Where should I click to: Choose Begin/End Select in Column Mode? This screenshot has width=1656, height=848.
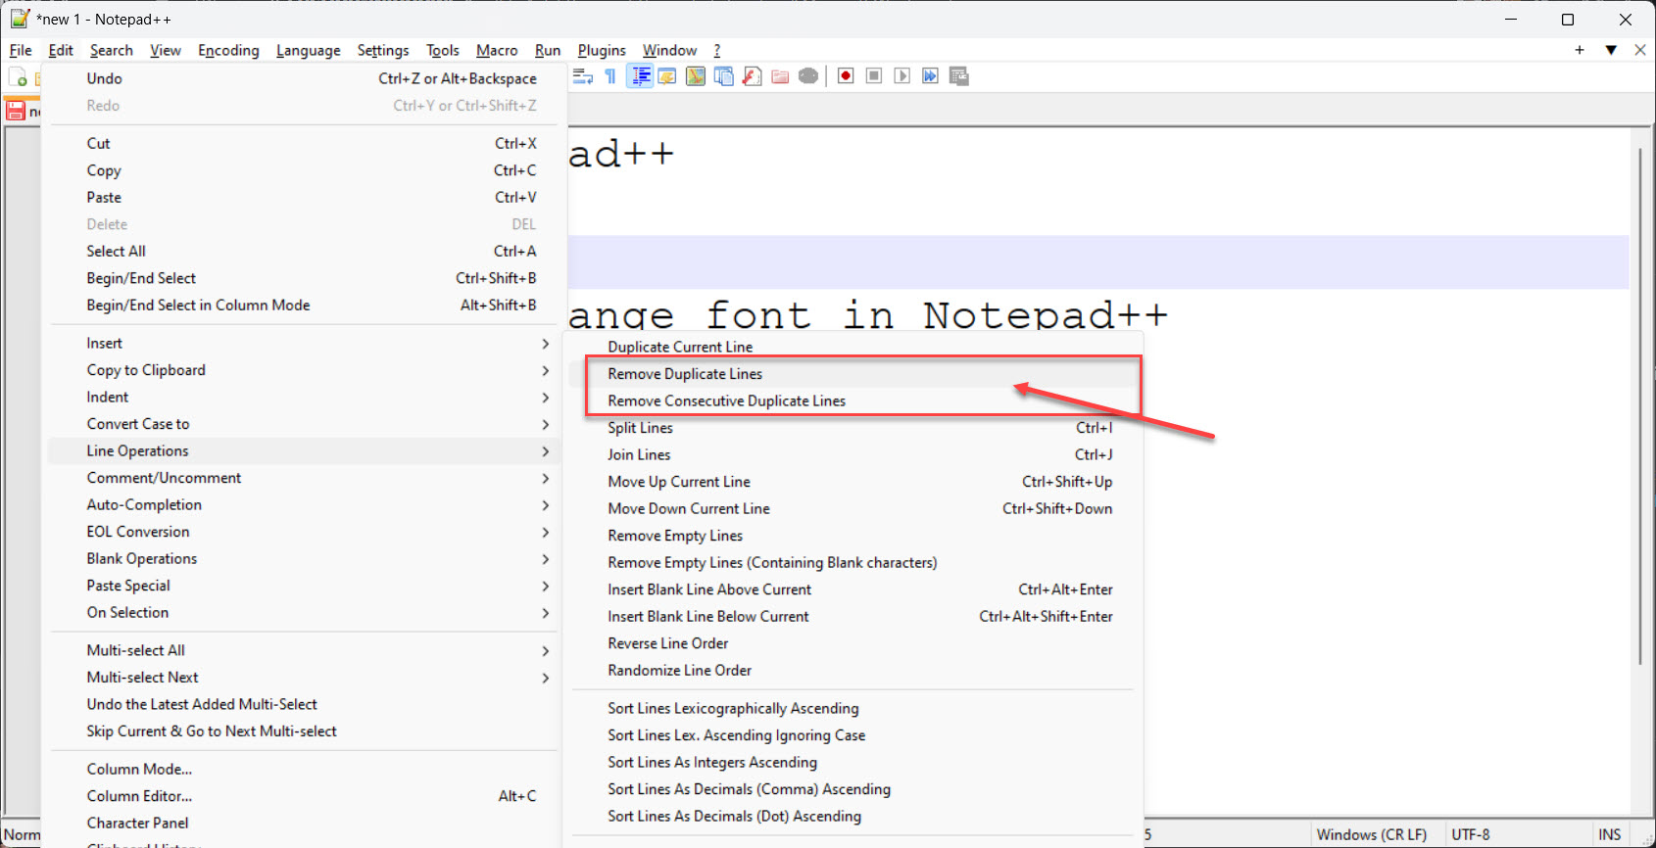[304, 305]
